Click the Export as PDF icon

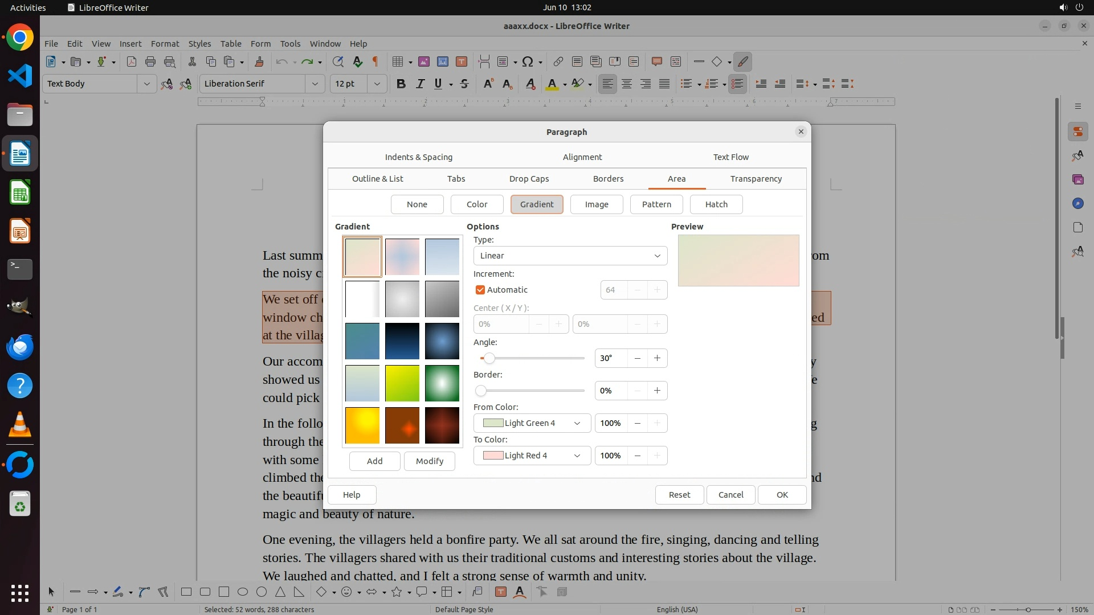(132, 61)
